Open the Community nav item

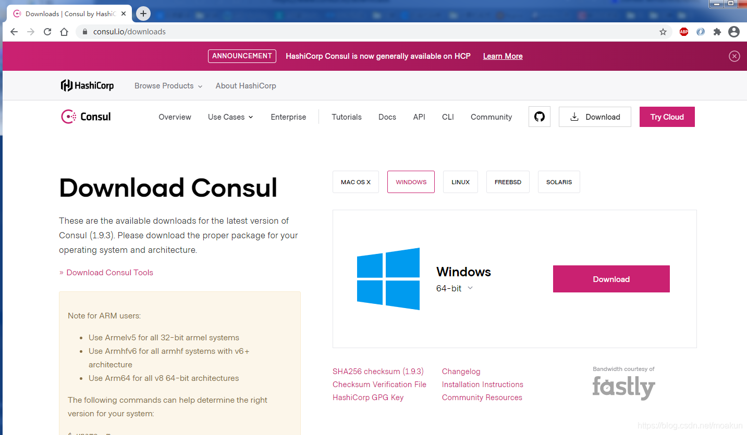[x=491, y=117]
